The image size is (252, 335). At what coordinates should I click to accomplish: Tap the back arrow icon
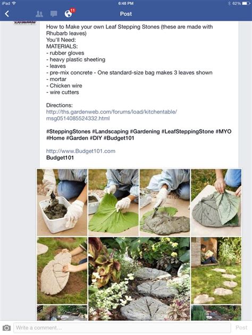(x=7, y=14)
